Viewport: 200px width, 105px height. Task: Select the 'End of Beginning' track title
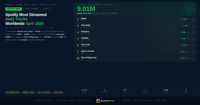[x=89, y=58]
